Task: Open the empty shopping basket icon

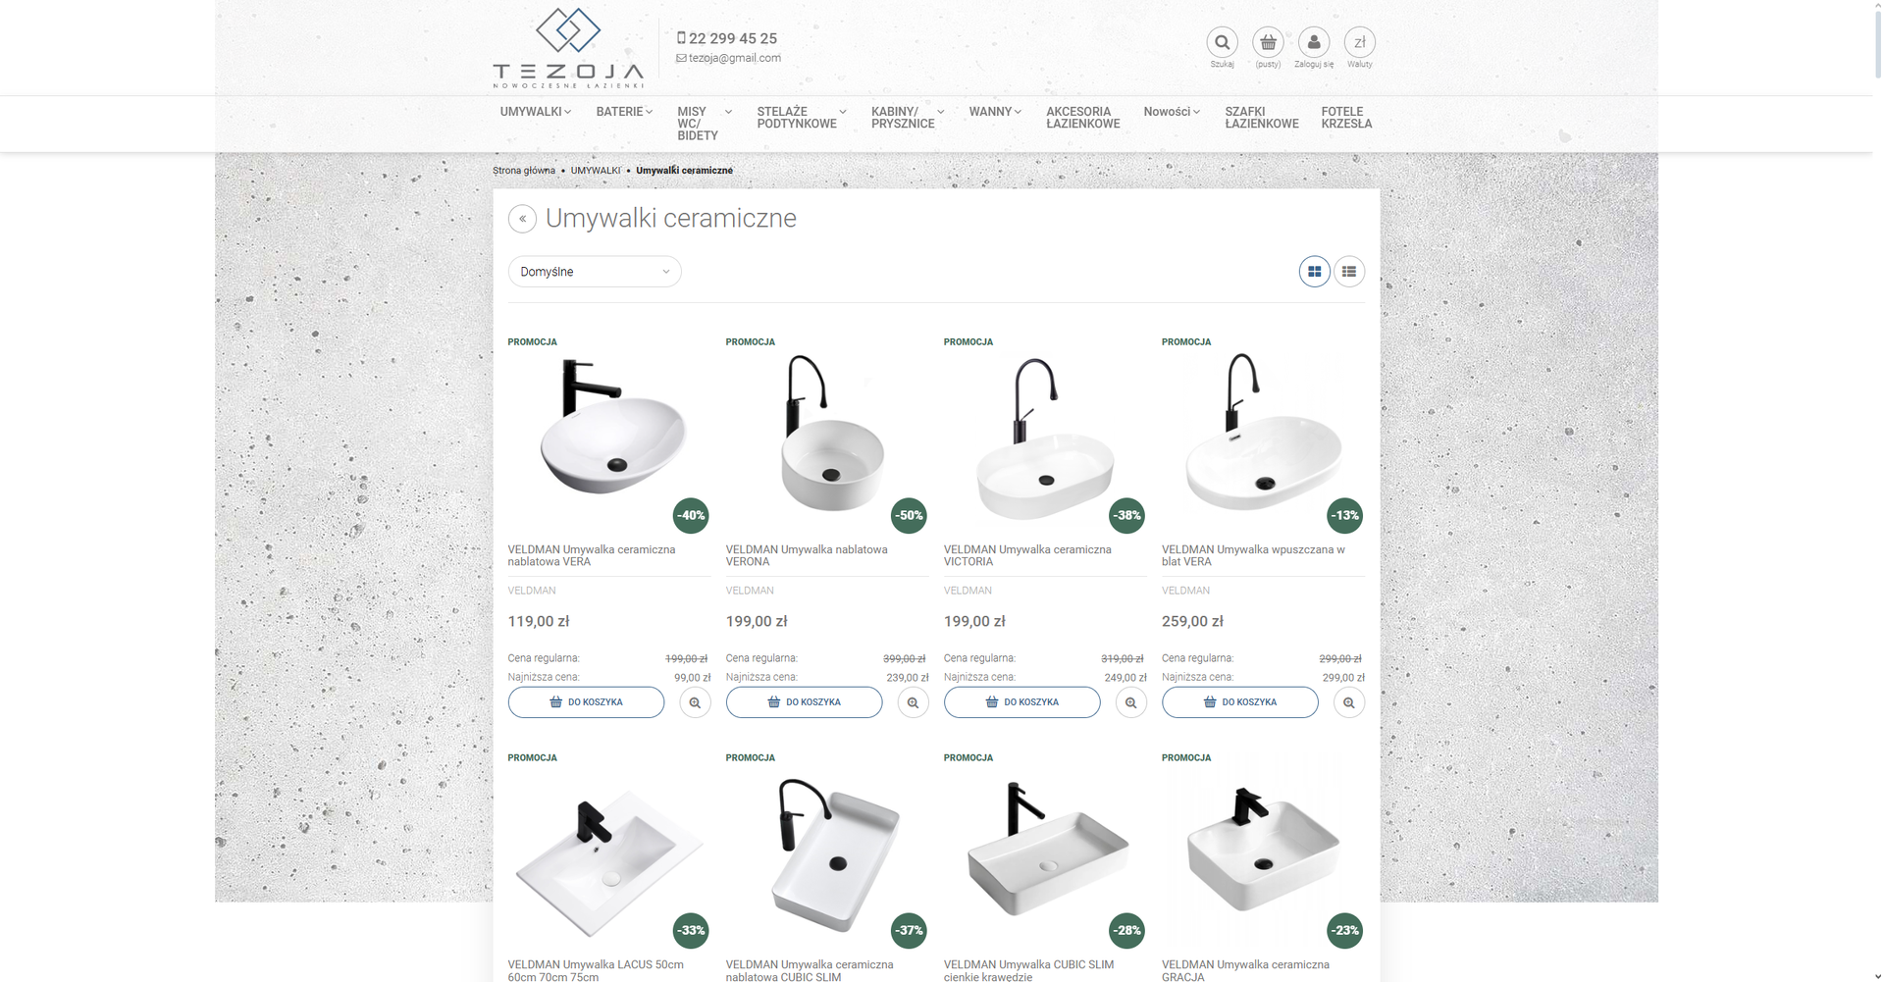Action: click(x=1268, y=42)
